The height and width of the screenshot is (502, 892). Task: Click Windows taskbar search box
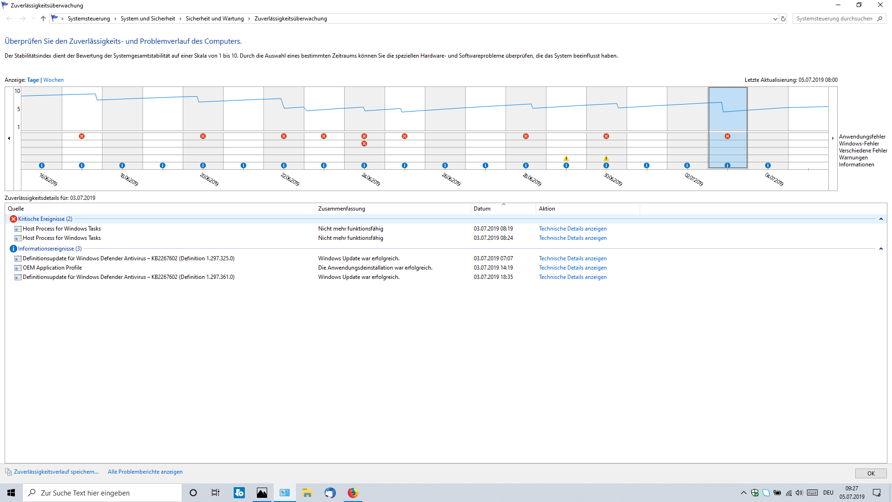102,493
